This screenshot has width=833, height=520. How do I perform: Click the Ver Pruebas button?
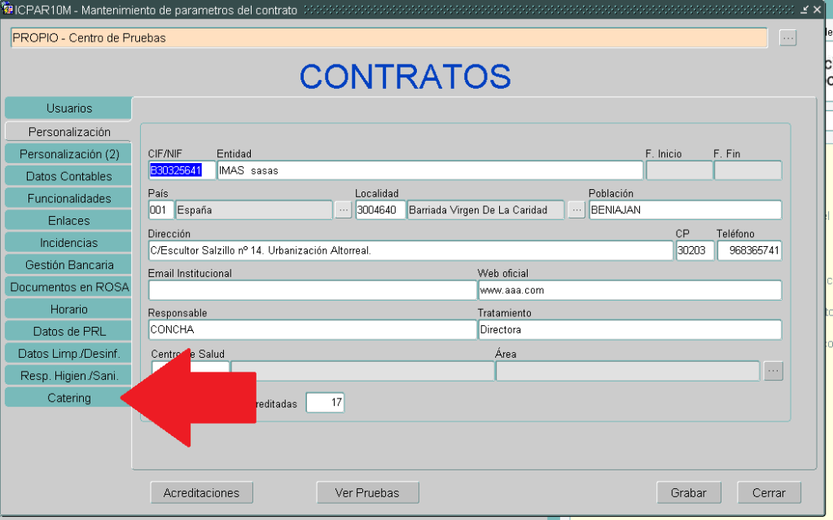coord(367,492)
